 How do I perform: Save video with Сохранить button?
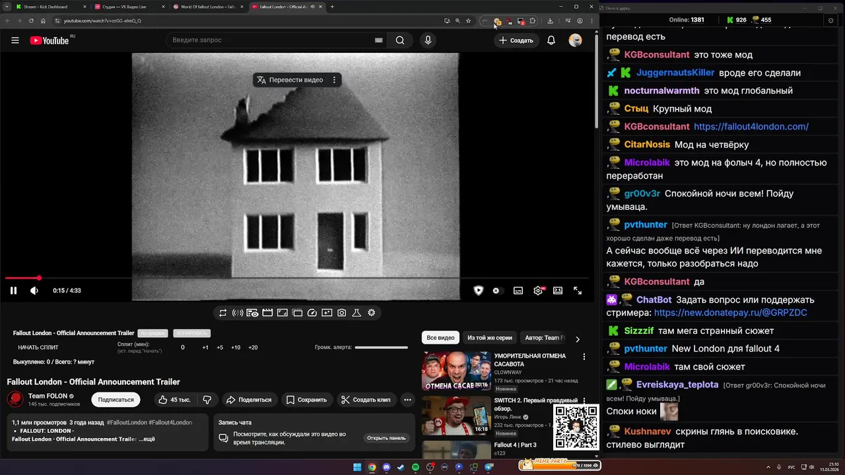pyautogui.click(x=306, y=400)
